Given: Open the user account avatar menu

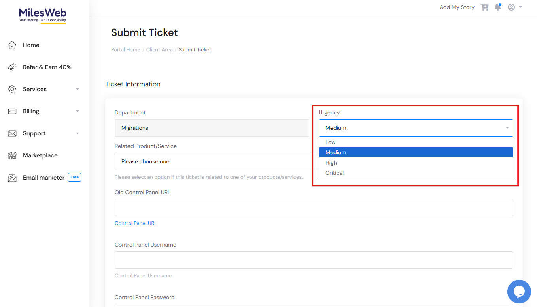Looking at the screenshot, I should point(511,7).
